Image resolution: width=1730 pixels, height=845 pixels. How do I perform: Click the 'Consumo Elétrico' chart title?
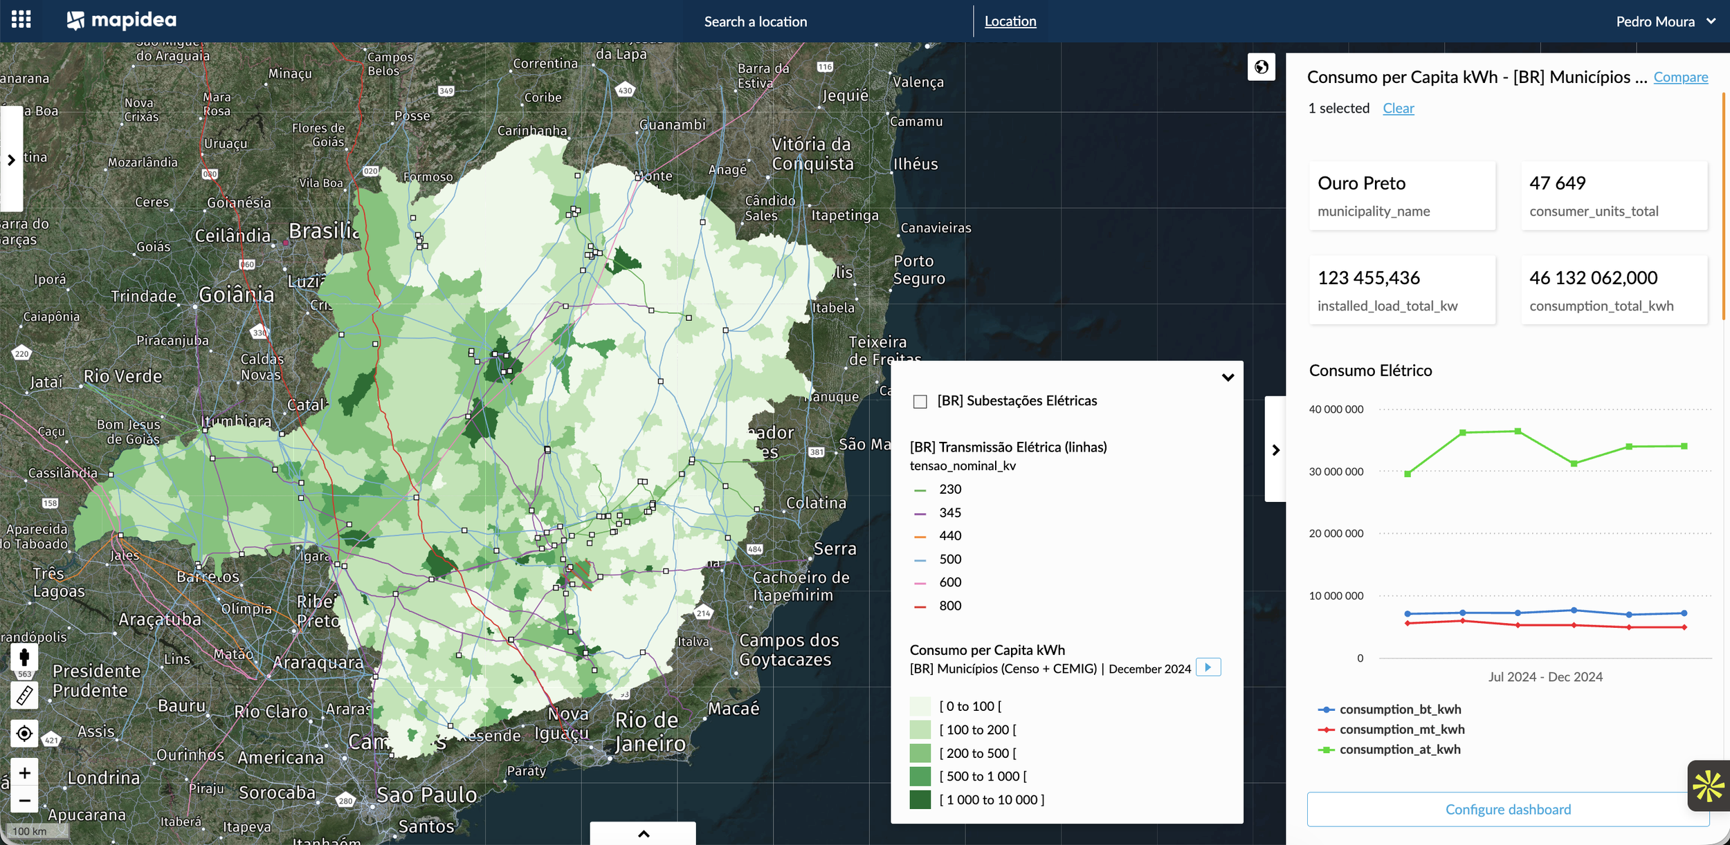click(x=1370, y=371)
